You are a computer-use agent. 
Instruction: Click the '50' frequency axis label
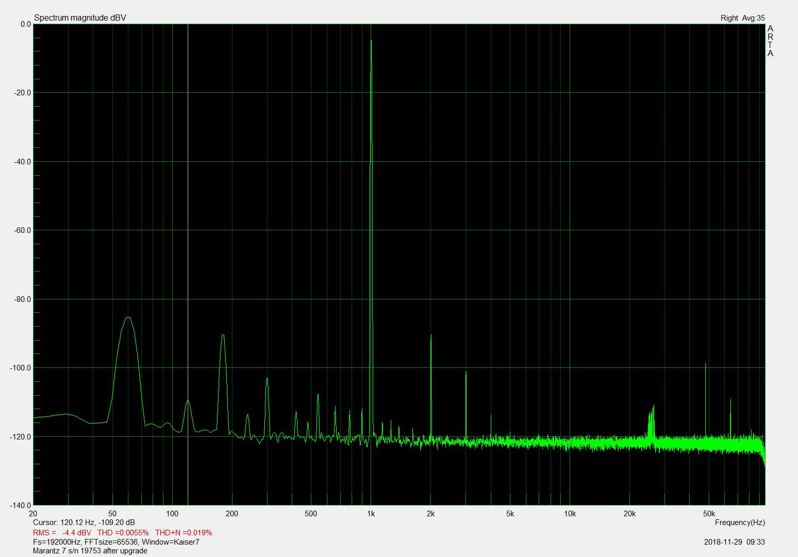112,514
